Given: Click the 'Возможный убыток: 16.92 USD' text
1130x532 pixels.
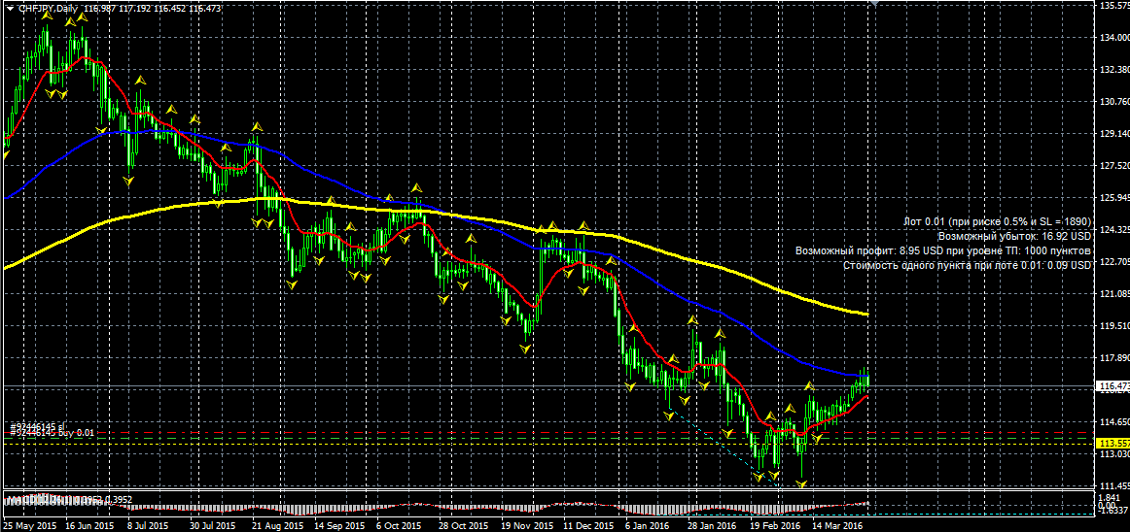Looking at the screenshot, I should [x=1014, y=236].
